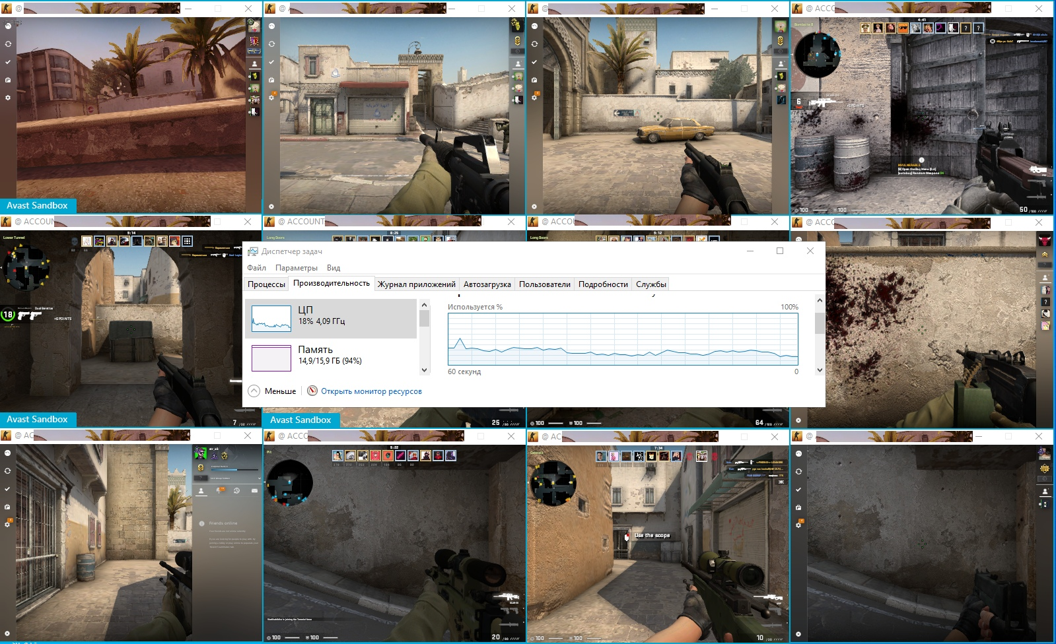Open the Файл menu in Task Manager

(x=256, y=268)
